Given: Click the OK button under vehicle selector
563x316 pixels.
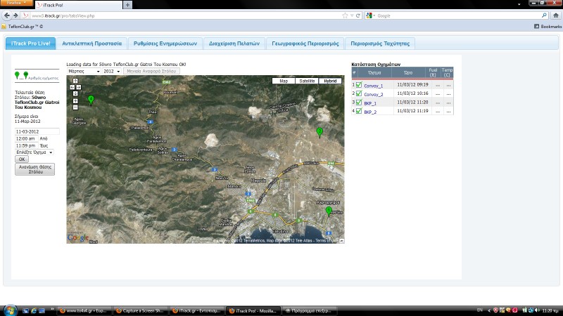Looking at the screenshot, I should click(22, 159).
